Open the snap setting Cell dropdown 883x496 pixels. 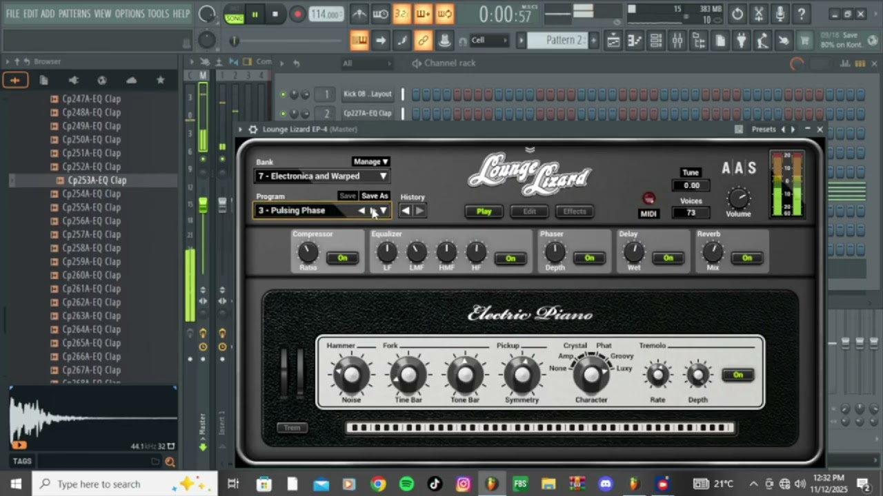pyautogui.click(x=490, y=41)
